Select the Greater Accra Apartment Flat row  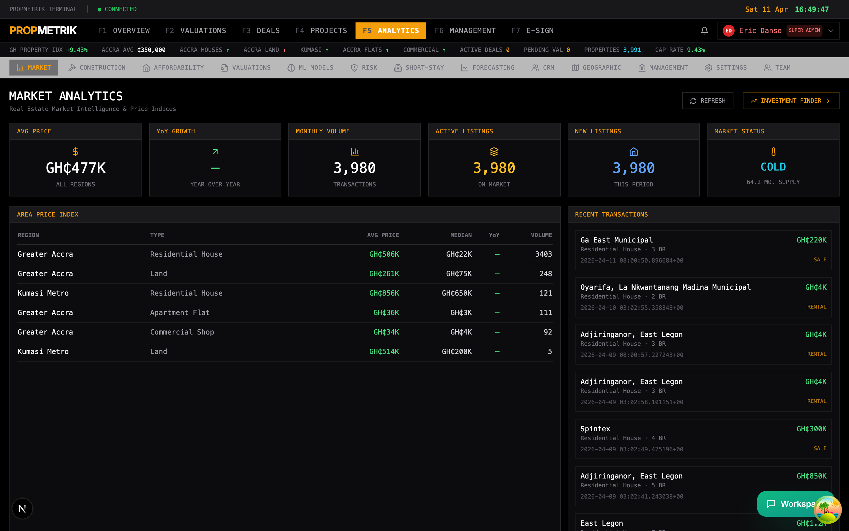click(285, 313)
